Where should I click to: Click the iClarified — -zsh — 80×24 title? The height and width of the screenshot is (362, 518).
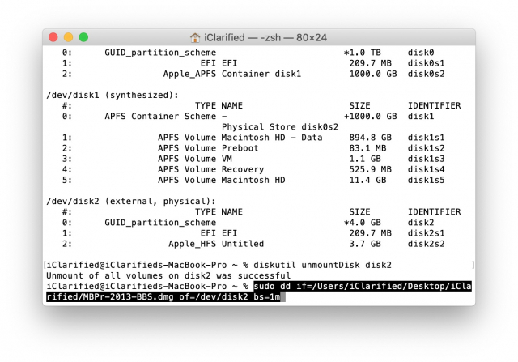coord(265,38)
